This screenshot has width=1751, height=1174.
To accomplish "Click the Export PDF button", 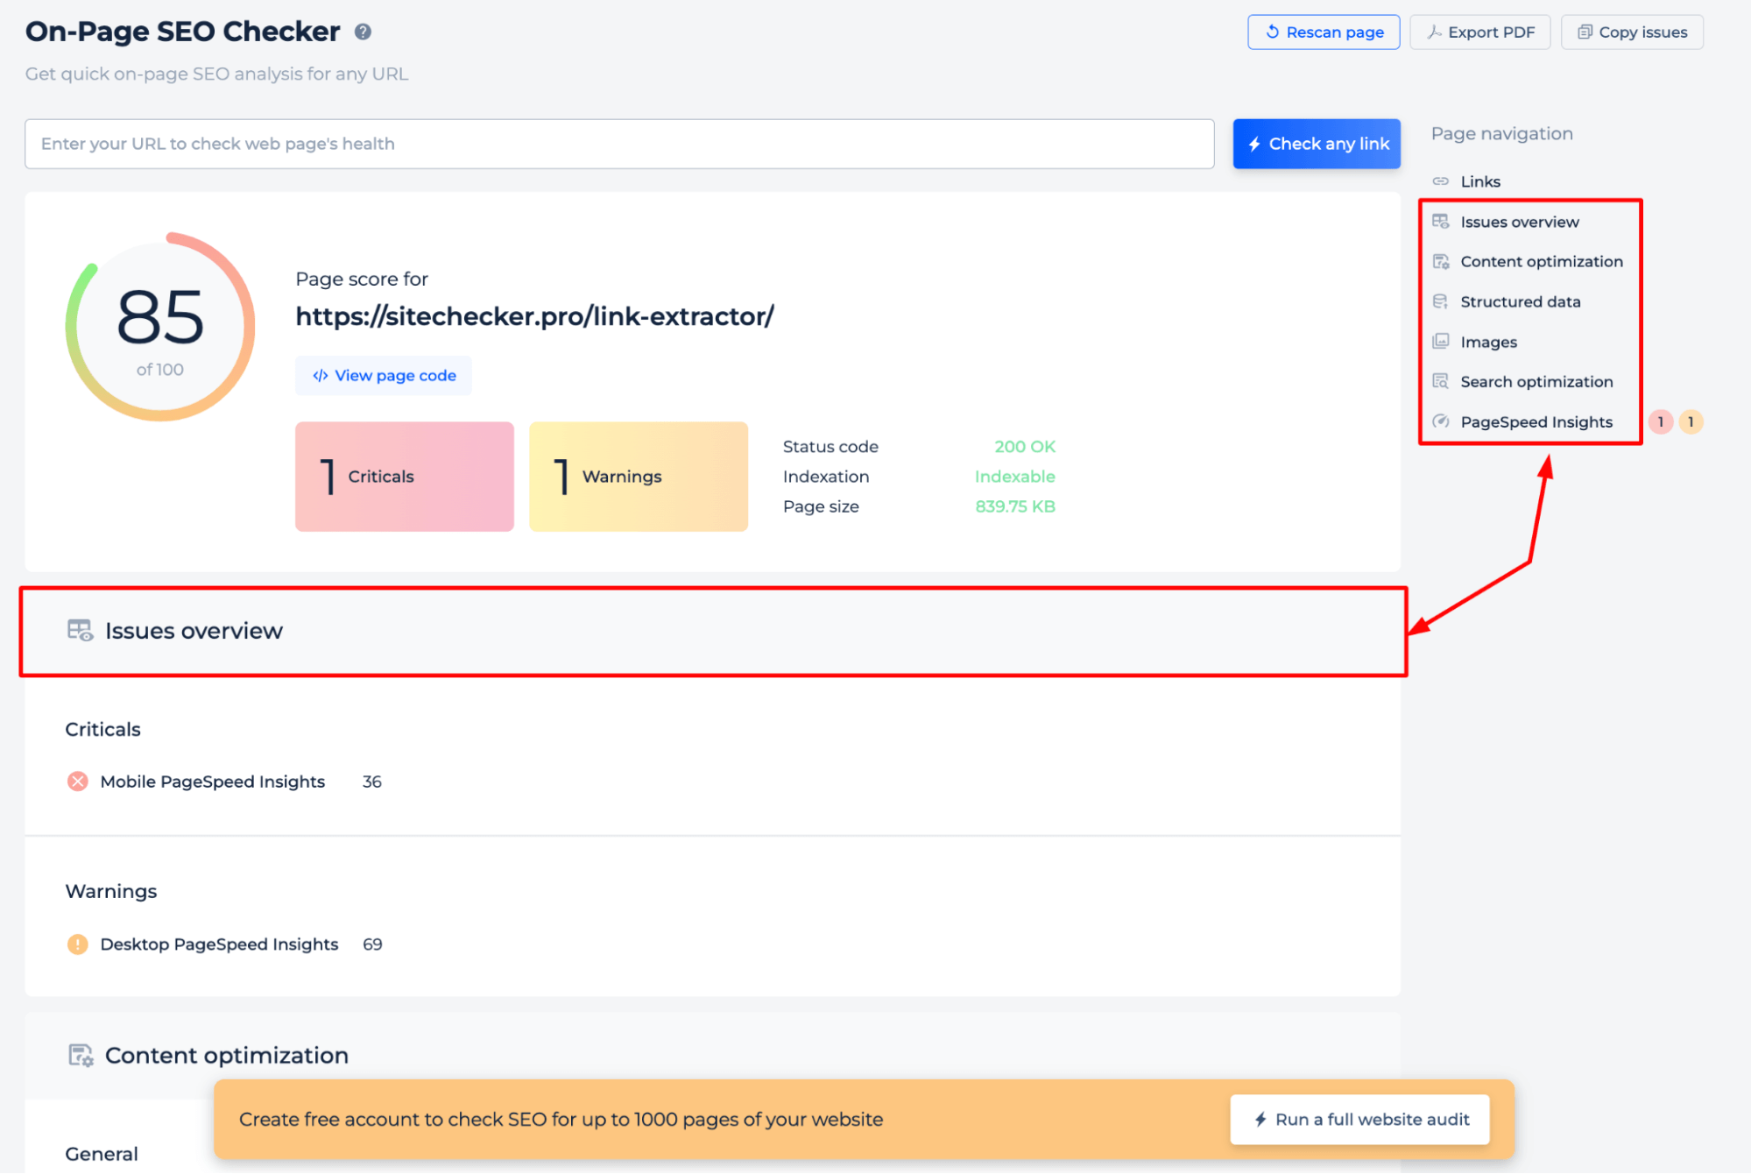I will point(1479,32).
